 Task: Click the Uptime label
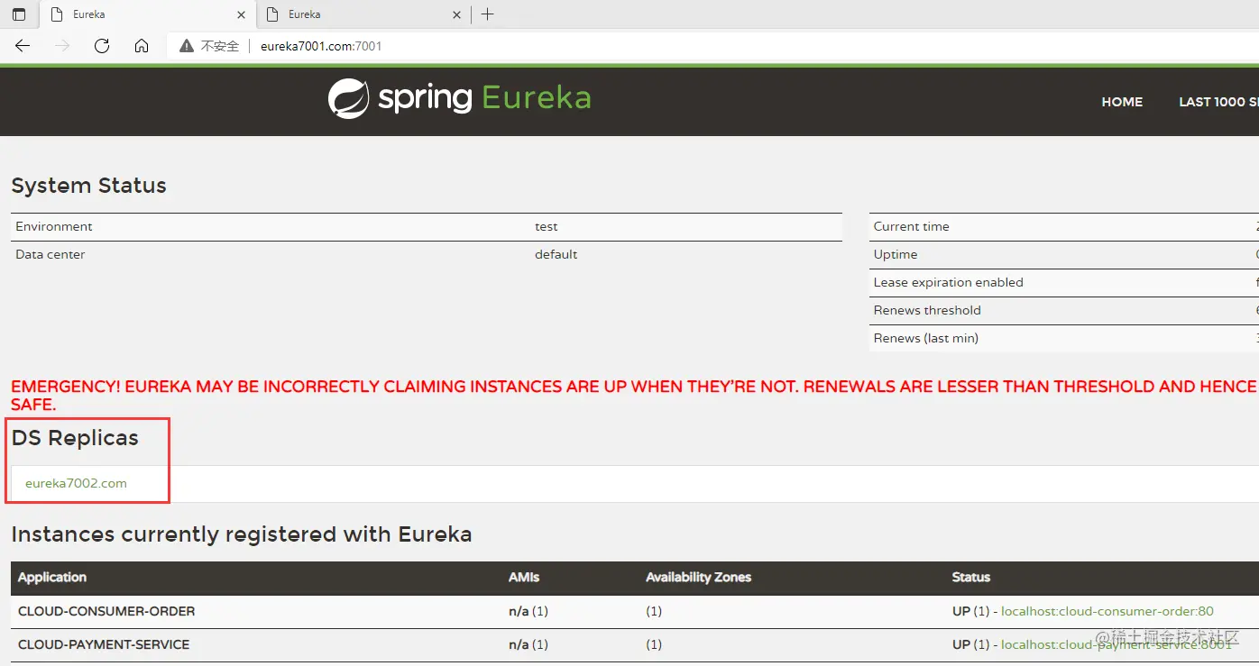[896, 254]
